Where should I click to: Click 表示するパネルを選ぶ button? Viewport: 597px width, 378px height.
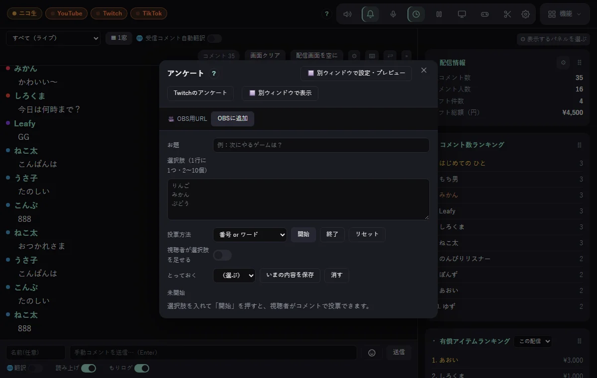tap(554, 39)
